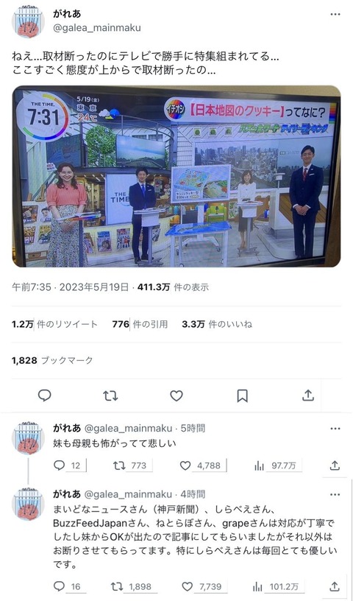Open the more menu on the 4時間 reply
Viewport: 353px width, 601px height.
point(335,494)
